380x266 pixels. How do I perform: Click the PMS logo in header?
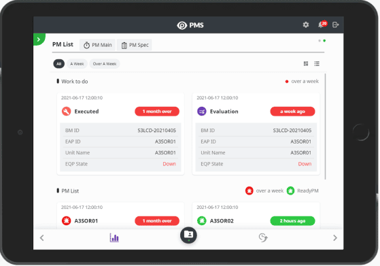pos(190,25)
